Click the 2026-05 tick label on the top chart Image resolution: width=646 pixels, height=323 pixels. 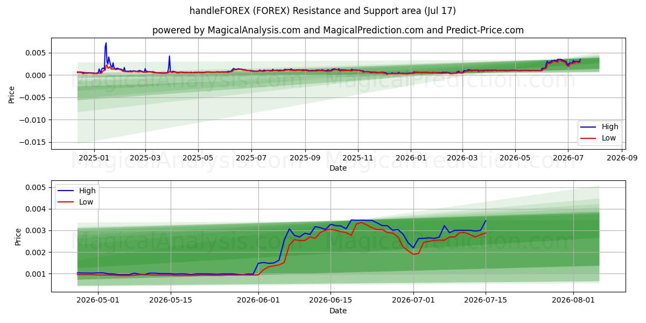point(515,158)
